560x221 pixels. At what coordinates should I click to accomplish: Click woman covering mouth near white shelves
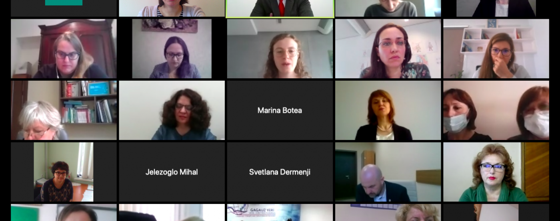496,49
